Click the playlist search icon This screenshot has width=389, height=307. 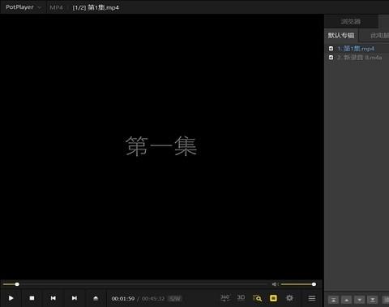(257, 298)
